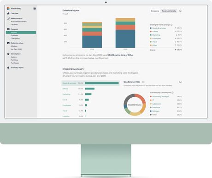Collapse the sidebar using the panel icon
This screenshot has height=178, width=212.
[x=35, y=9]
